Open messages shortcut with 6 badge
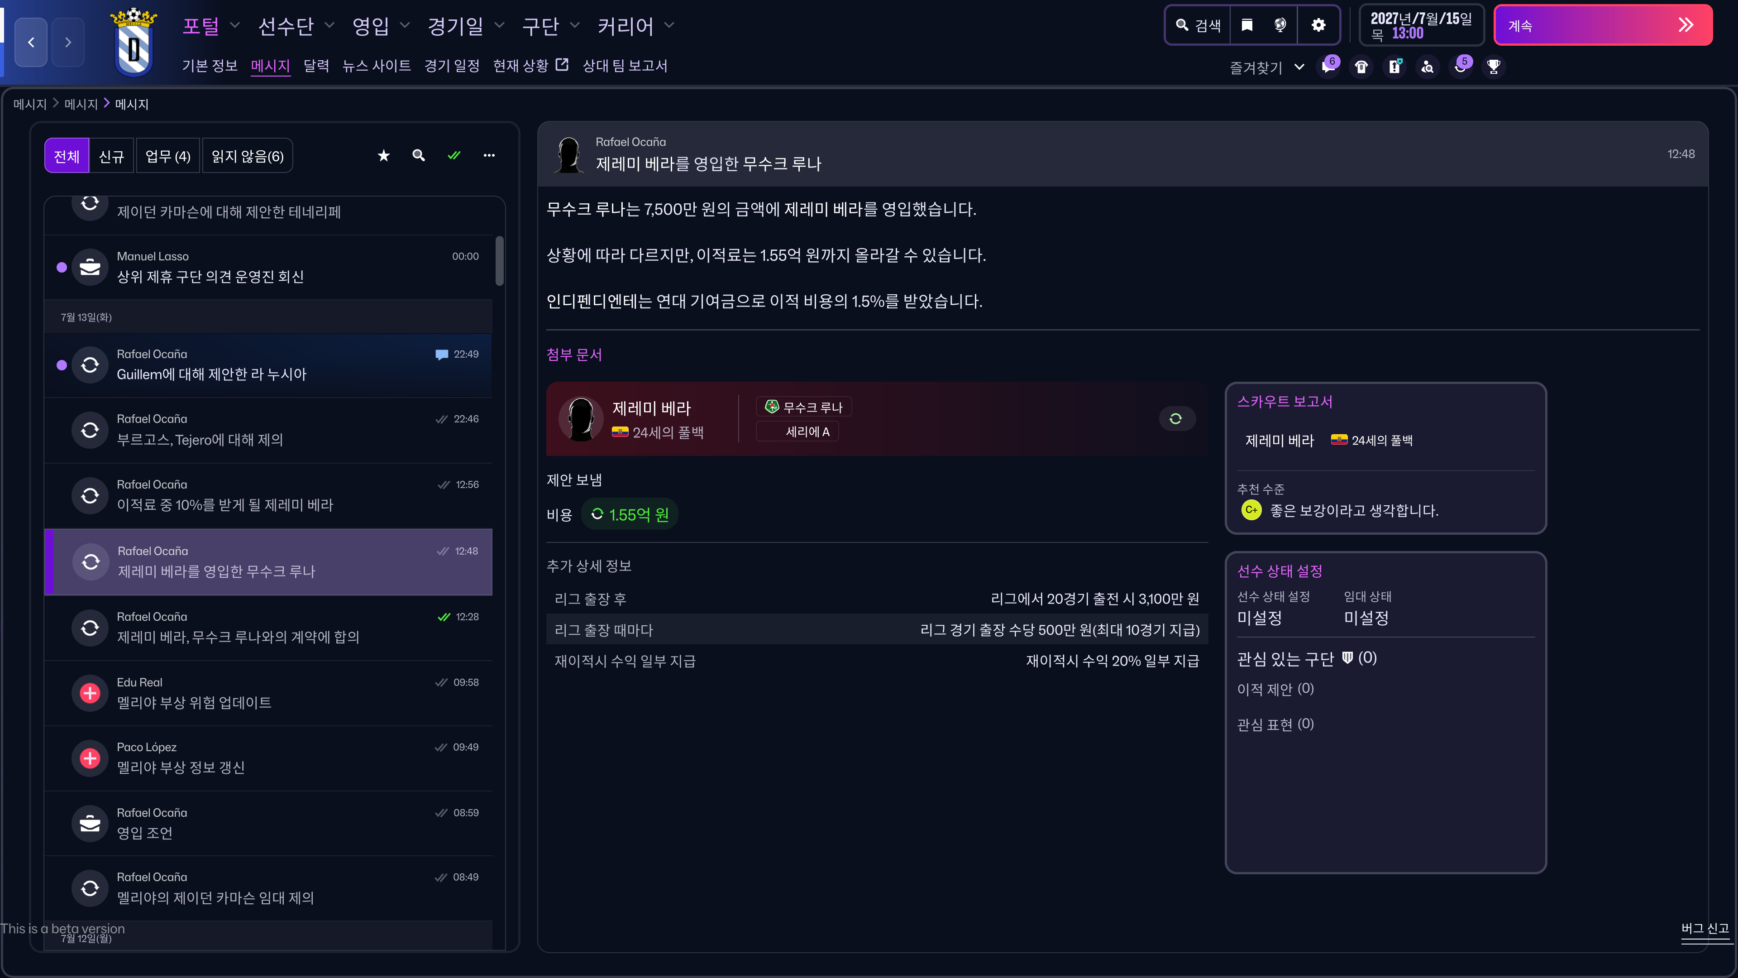The width and height of the screenshot is (1738, 978). (x=1328, y=67)
